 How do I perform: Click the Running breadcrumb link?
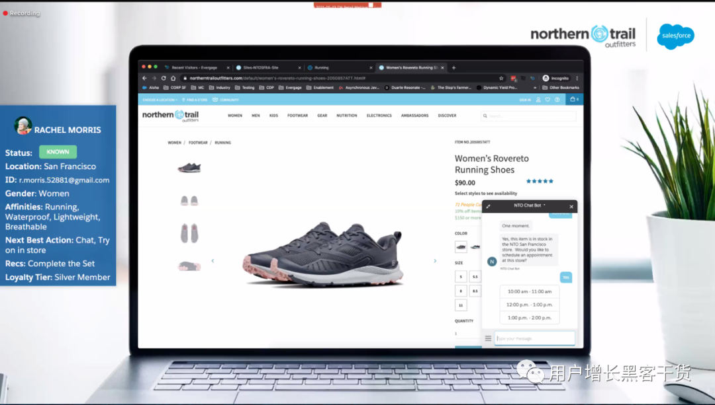point(223,143)
